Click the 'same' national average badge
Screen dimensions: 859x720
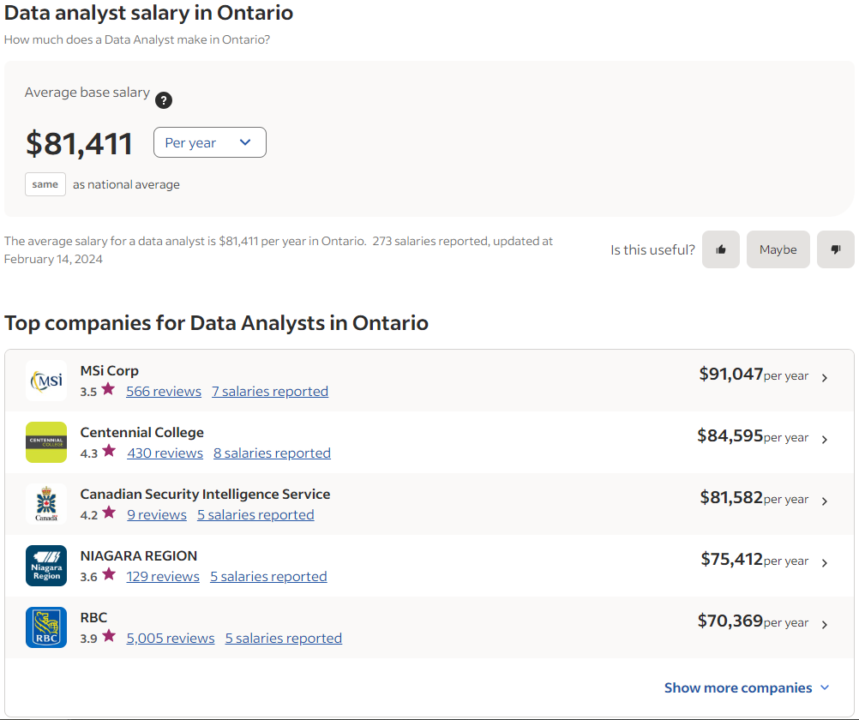coord(45,184)
